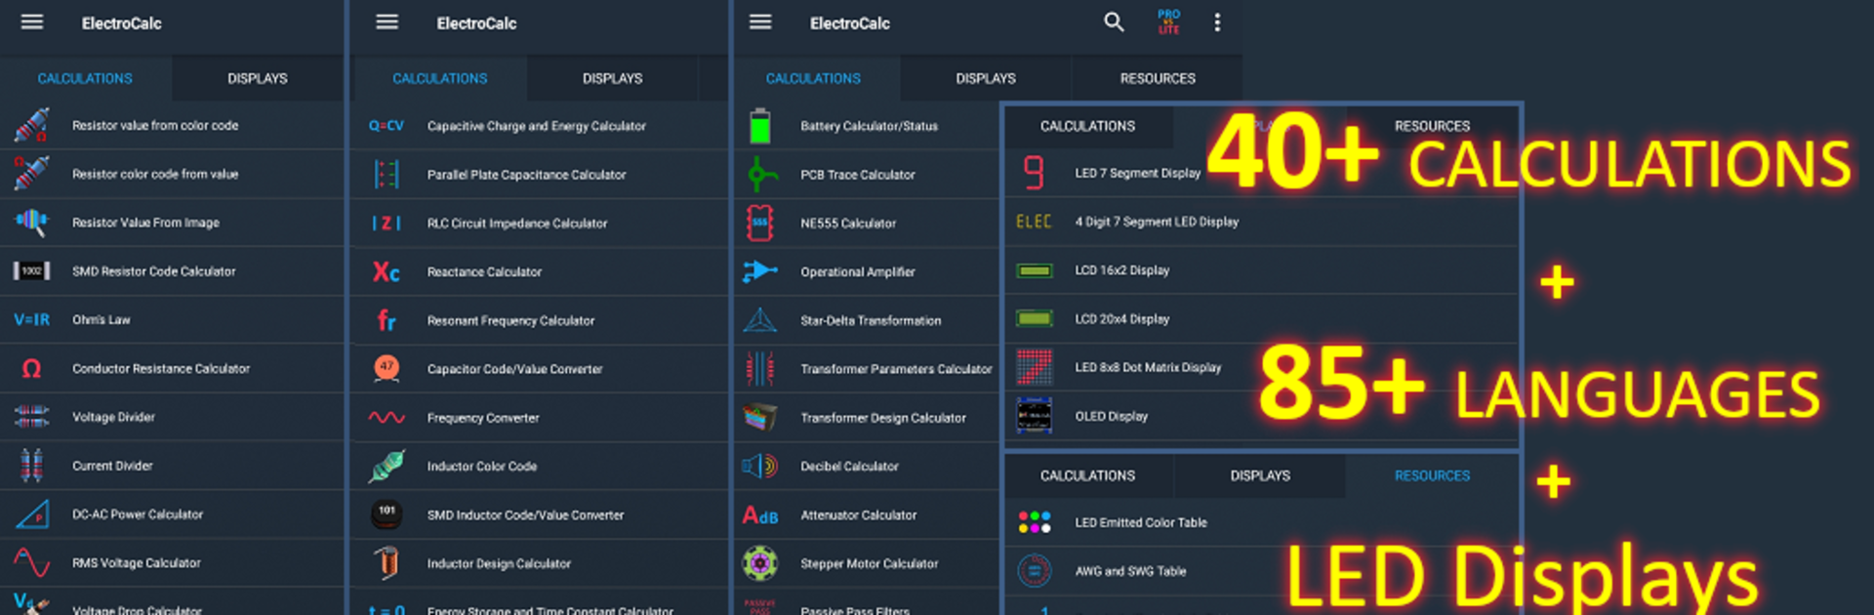This screenshot has width=1874, height=615.
Task: Click the Xc Reactance Calculator icon
Action: pyautogui.click(x=387, y=271)
